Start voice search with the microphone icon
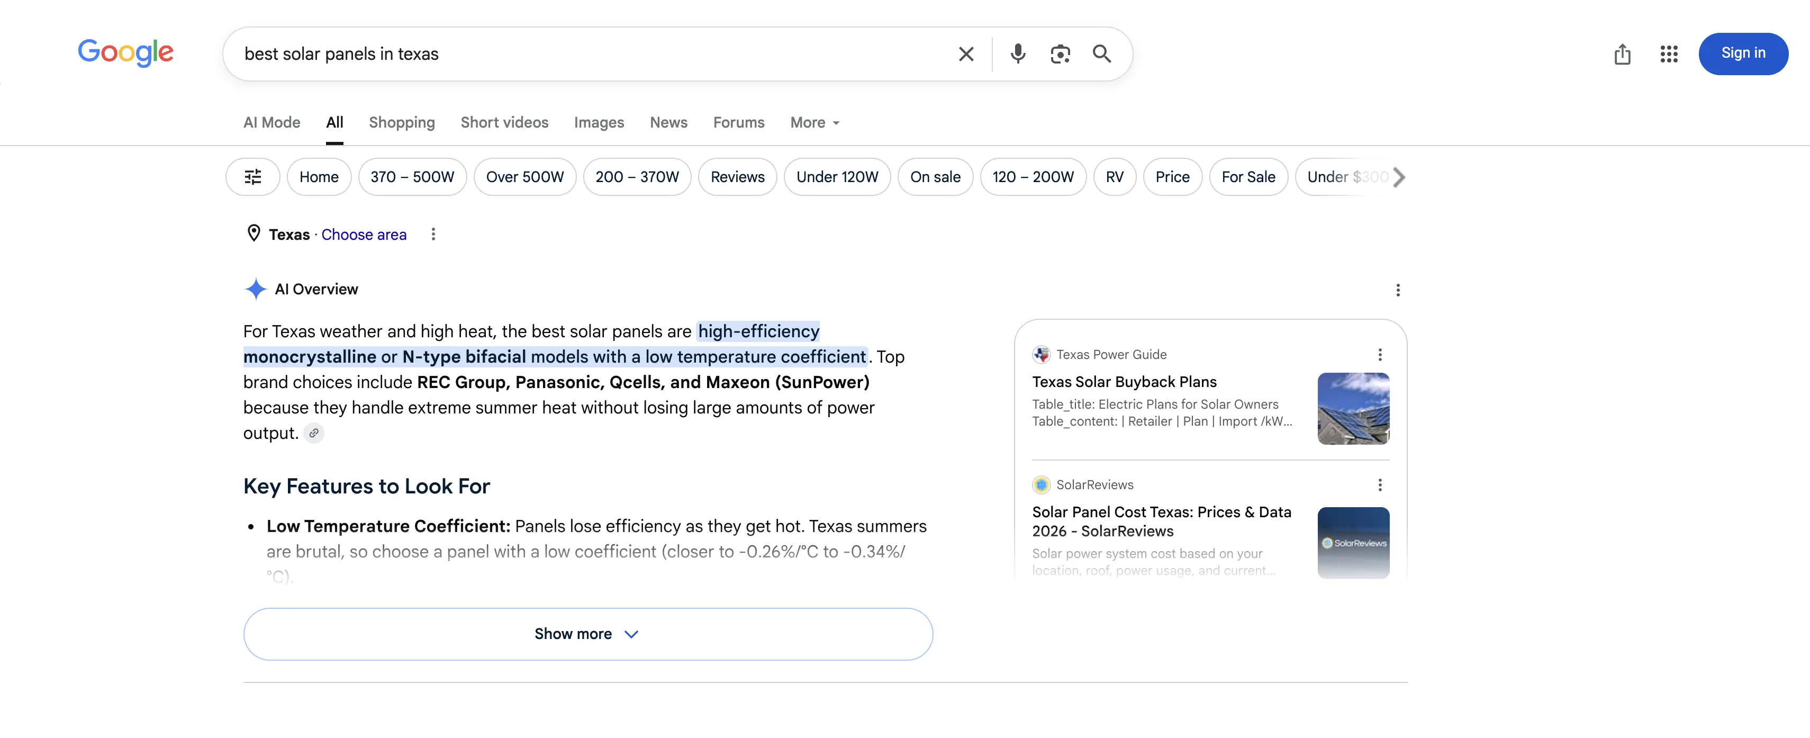 pos(1017,54)
